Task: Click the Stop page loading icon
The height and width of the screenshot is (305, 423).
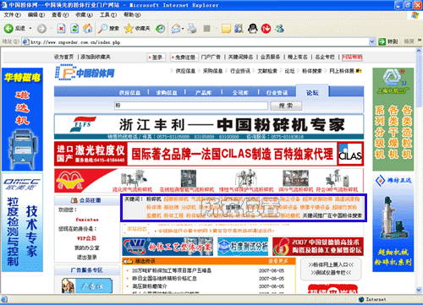Action: [61, 29]
